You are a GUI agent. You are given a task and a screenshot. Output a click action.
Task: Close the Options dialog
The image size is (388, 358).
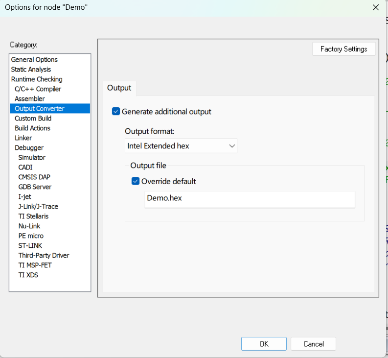click(x=376, y=7)
